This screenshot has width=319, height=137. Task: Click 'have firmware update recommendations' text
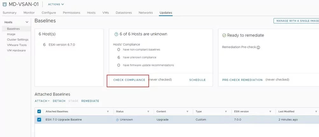[149, 65]
